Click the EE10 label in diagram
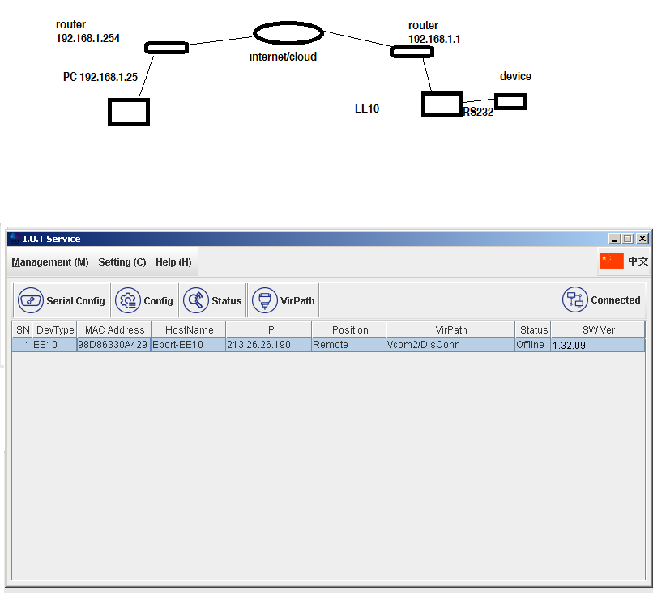 point(367,108)
